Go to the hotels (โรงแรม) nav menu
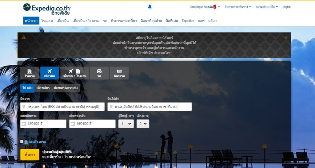 pyautogui.click(x=47, y=21)
